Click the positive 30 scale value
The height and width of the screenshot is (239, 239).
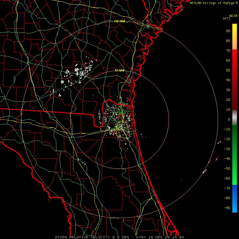[x=228, y=90]
